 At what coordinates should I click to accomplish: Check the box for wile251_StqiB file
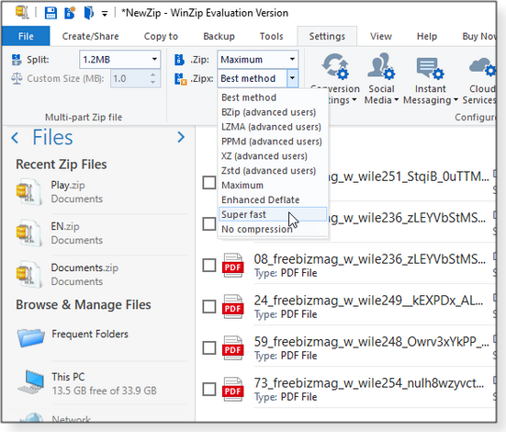pyautogui.click(x=209, y=183)
